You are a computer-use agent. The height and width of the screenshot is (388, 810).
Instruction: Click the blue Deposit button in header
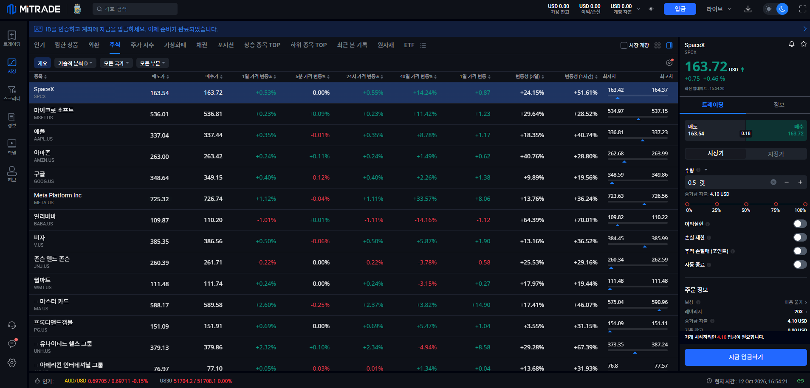680,9
